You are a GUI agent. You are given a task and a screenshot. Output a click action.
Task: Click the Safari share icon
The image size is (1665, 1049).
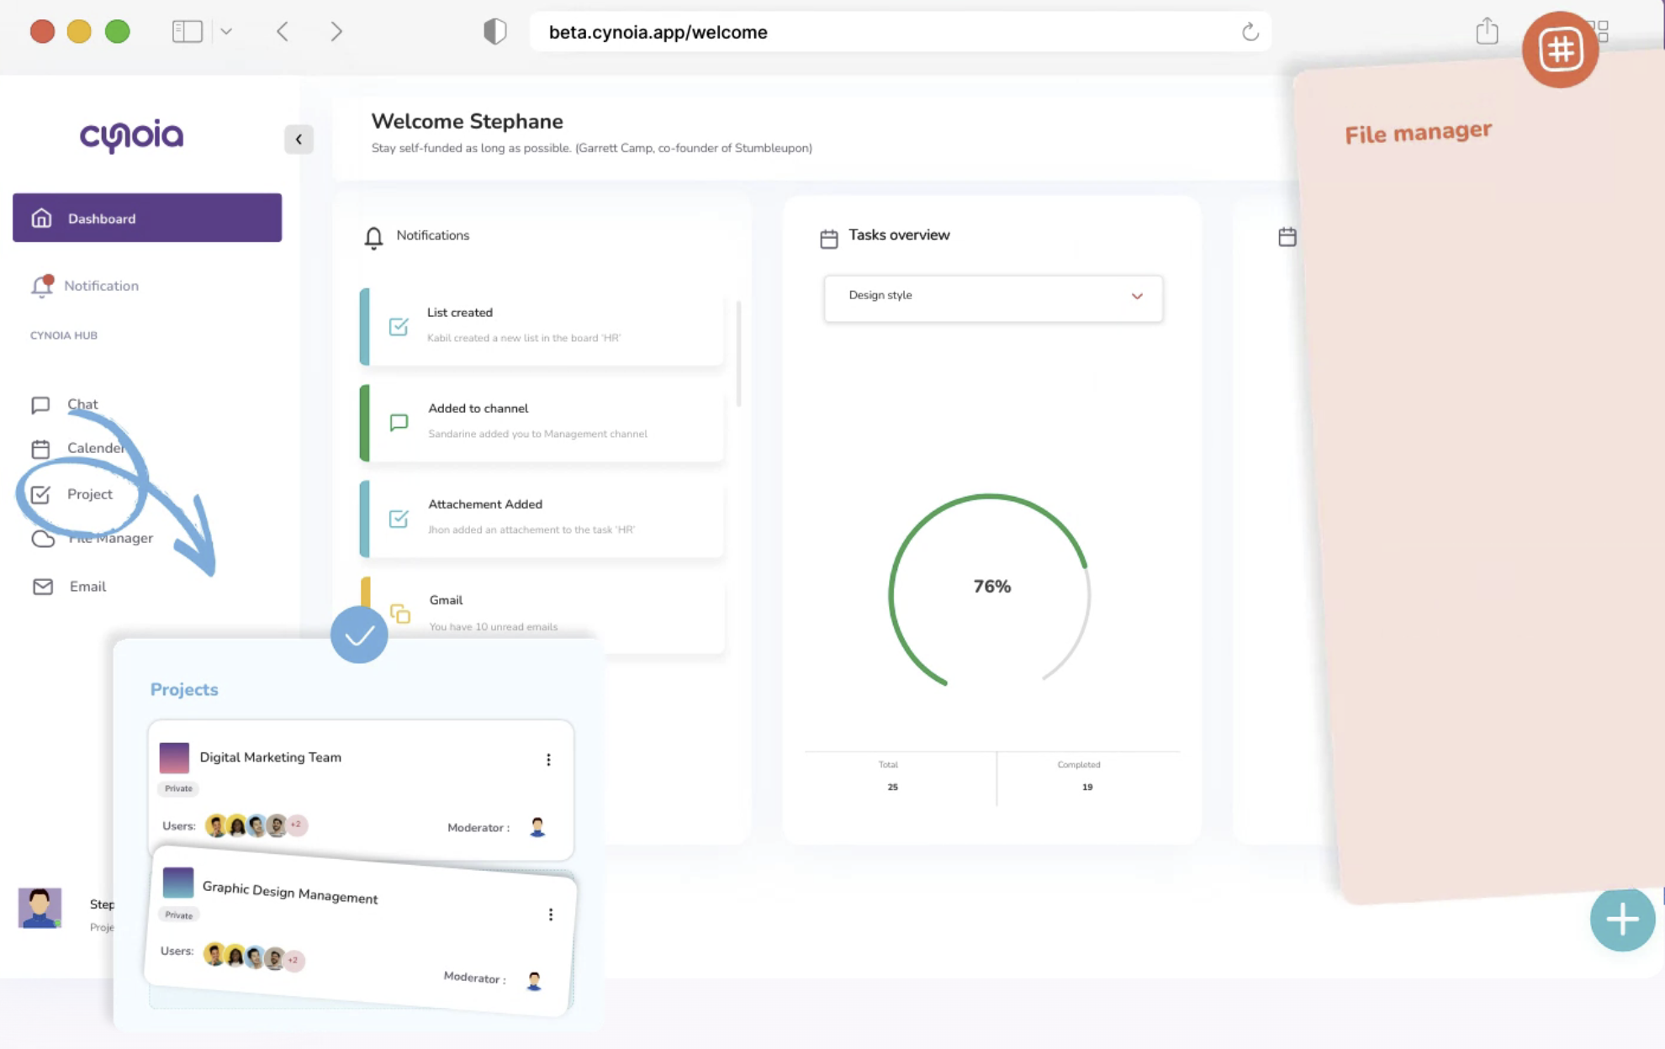(x=1487, y=32)
